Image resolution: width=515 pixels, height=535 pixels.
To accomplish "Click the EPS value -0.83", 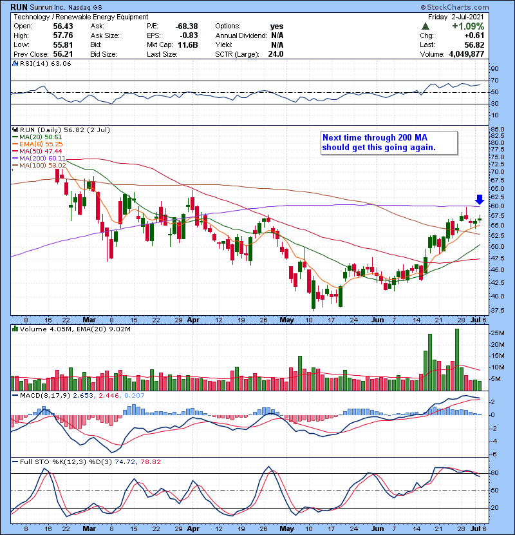I will 189,35.
